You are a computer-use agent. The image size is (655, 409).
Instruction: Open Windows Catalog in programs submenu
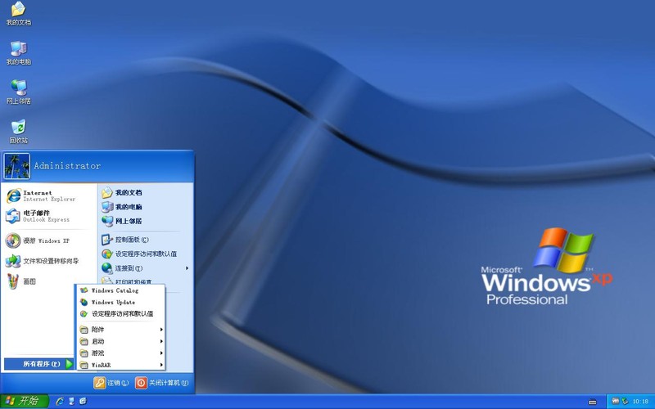120,290
